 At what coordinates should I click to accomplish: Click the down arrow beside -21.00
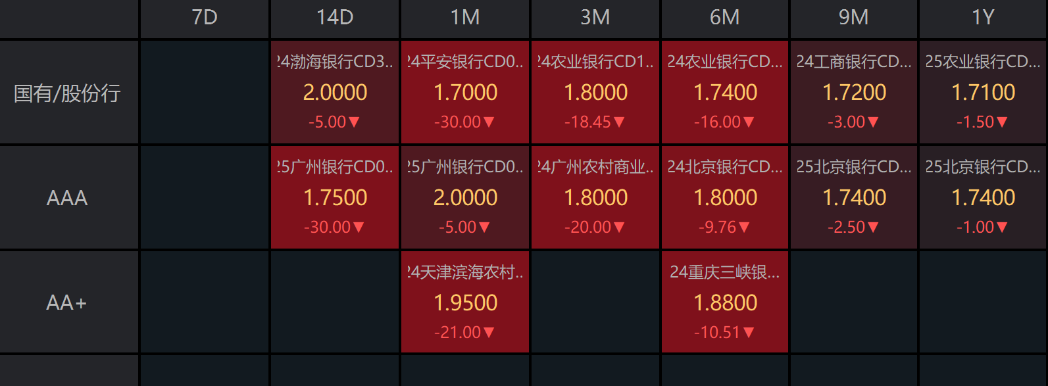[x=489, y=333]
